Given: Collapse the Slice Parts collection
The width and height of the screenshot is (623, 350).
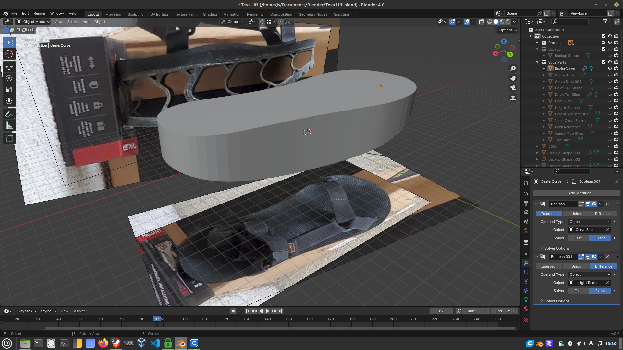Looking at the screenshot, I should pyautogui.click(x=537, y=62).
